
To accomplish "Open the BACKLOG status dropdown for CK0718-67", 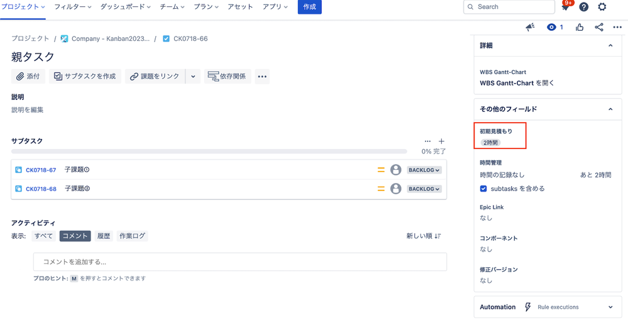I will (424, 170).
